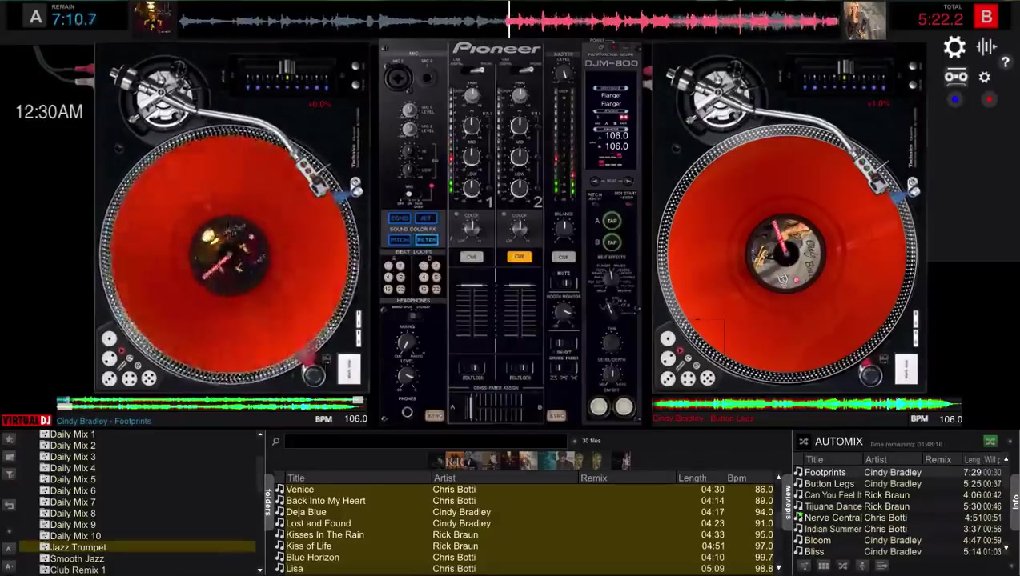1020x576 pixels.
Task: Click the back arrow icon in browser sidebar
Action: pos(9,505)
